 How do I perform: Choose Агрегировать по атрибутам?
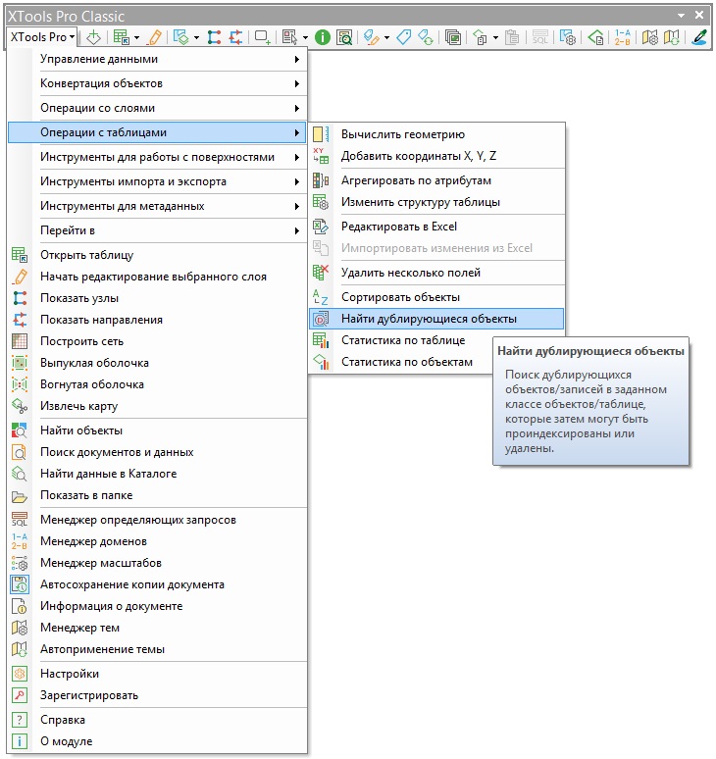tap(436, 180)
